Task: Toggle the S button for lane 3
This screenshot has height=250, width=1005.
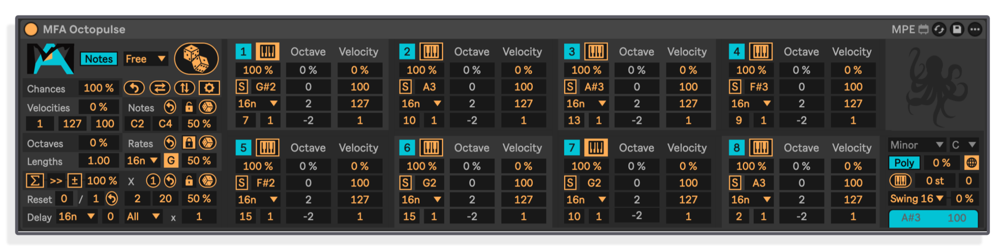Action: tap(570, 86)
